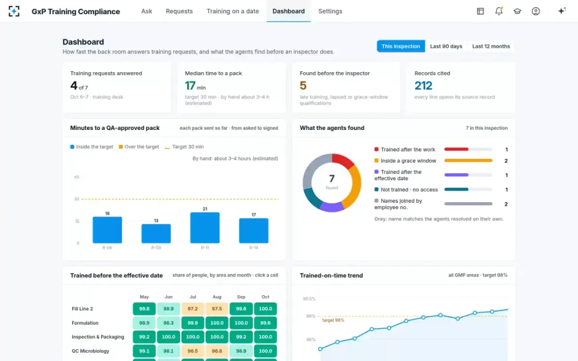The height and width of the screenshot is (361, 578).
Task: Click the 'target 98%' trend line label
Action: 333,320
